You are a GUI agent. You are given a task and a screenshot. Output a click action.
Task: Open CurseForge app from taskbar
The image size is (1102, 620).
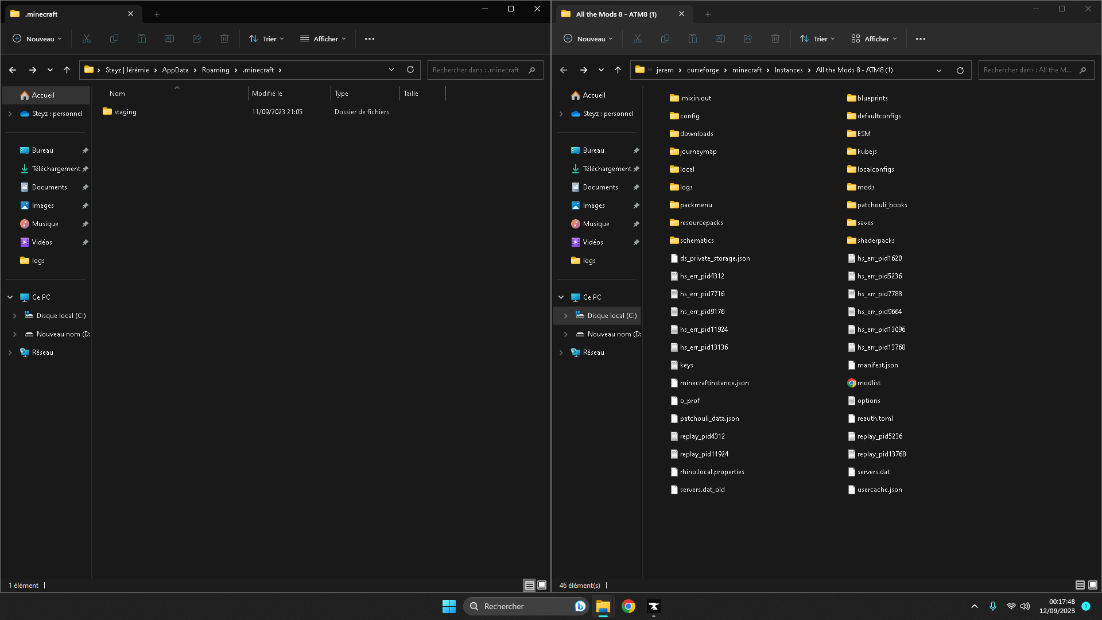[x=654, y=606]
